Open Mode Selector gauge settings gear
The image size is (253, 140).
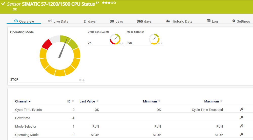(159, 43)
